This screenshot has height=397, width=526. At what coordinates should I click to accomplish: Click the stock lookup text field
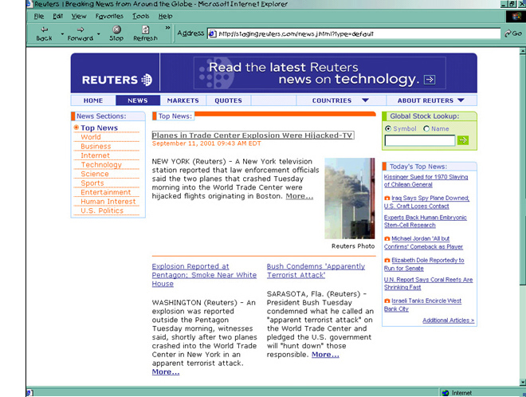pyautogui.click(x=419, y=140)
